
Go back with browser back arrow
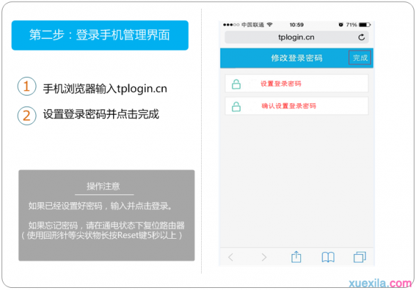click(231, 257)
